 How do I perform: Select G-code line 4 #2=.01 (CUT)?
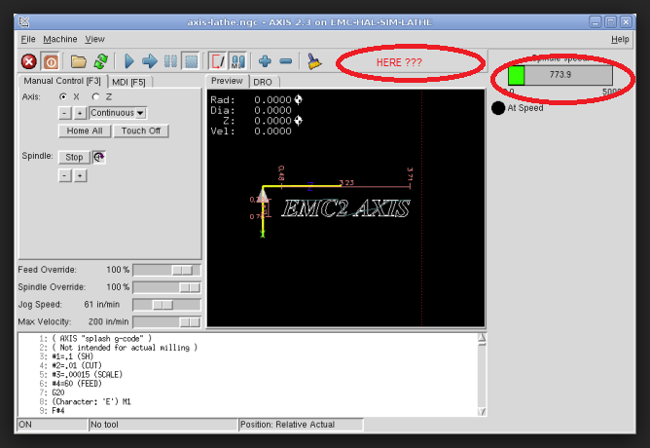(77, 365)
